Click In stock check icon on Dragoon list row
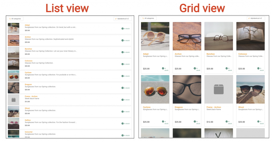This screenshot has height=143, width=272. (122, 88)
